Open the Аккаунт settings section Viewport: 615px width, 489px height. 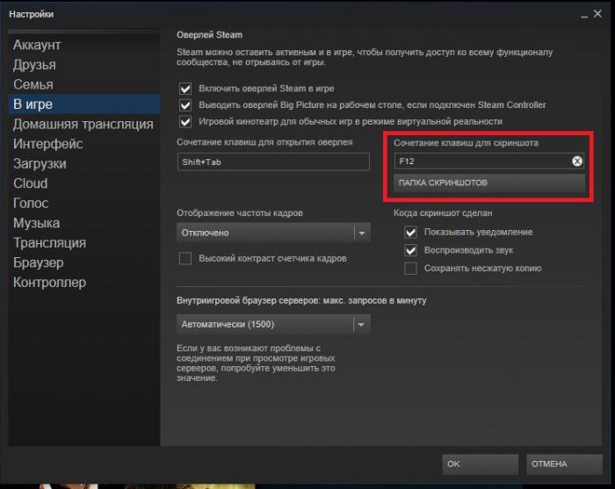point(84,45)
